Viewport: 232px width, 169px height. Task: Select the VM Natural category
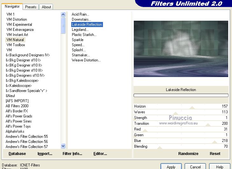15,40
